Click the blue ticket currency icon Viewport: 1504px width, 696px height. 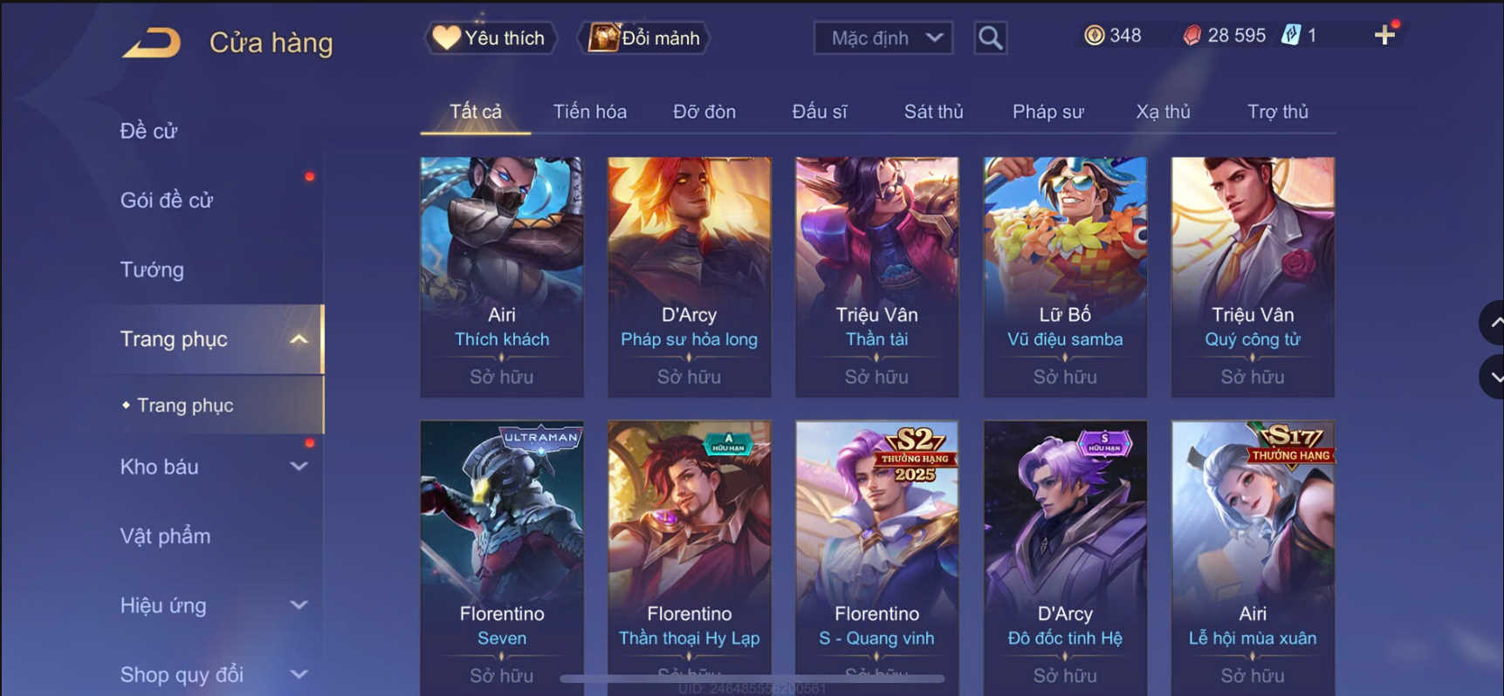tap(1291, 36)
